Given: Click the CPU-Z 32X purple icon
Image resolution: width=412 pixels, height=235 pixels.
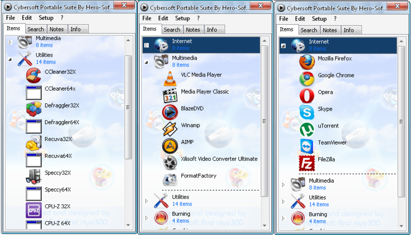Looking at the screenshot, I should point(33,210).
